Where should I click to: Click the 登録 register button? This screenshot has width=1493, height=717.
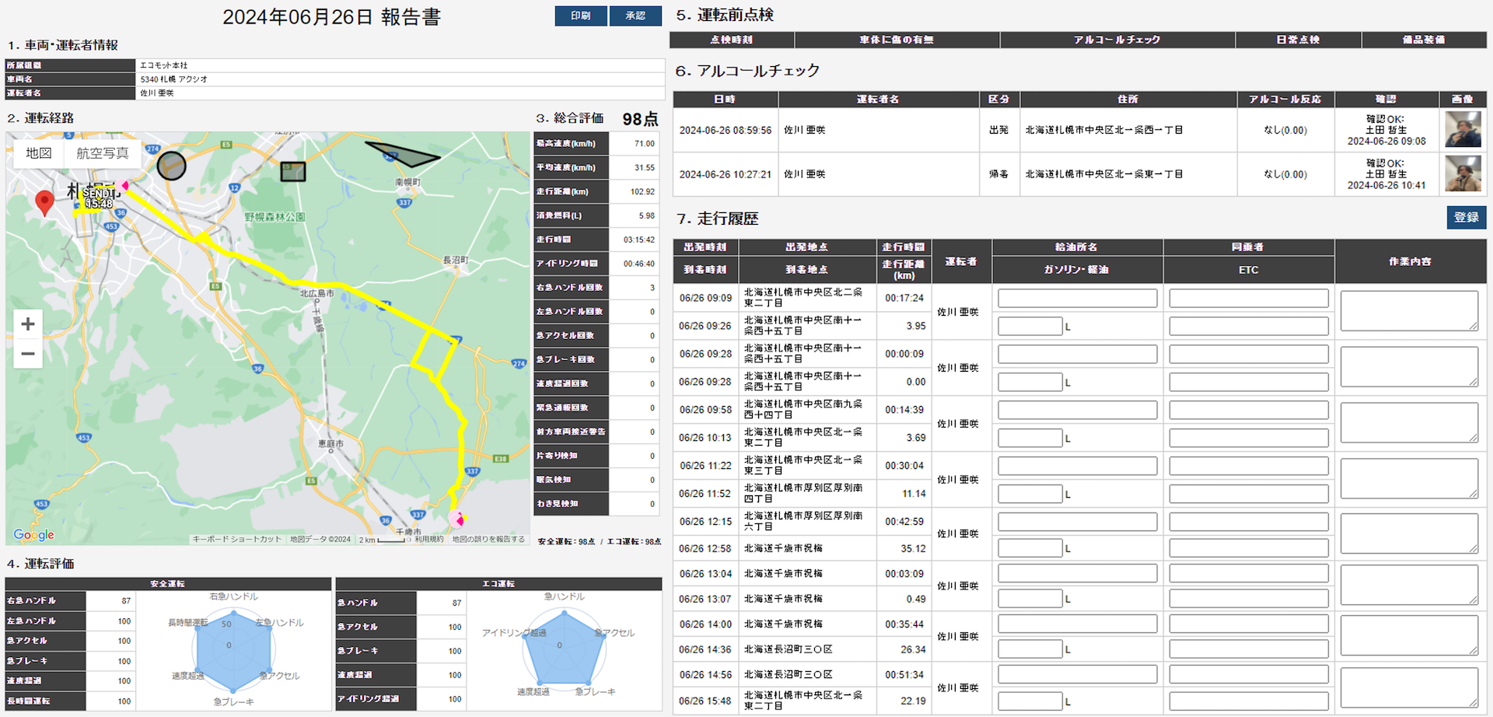1465,217
